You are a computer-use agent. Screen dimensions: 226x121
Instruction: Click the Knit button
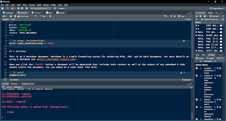[43, 16]
